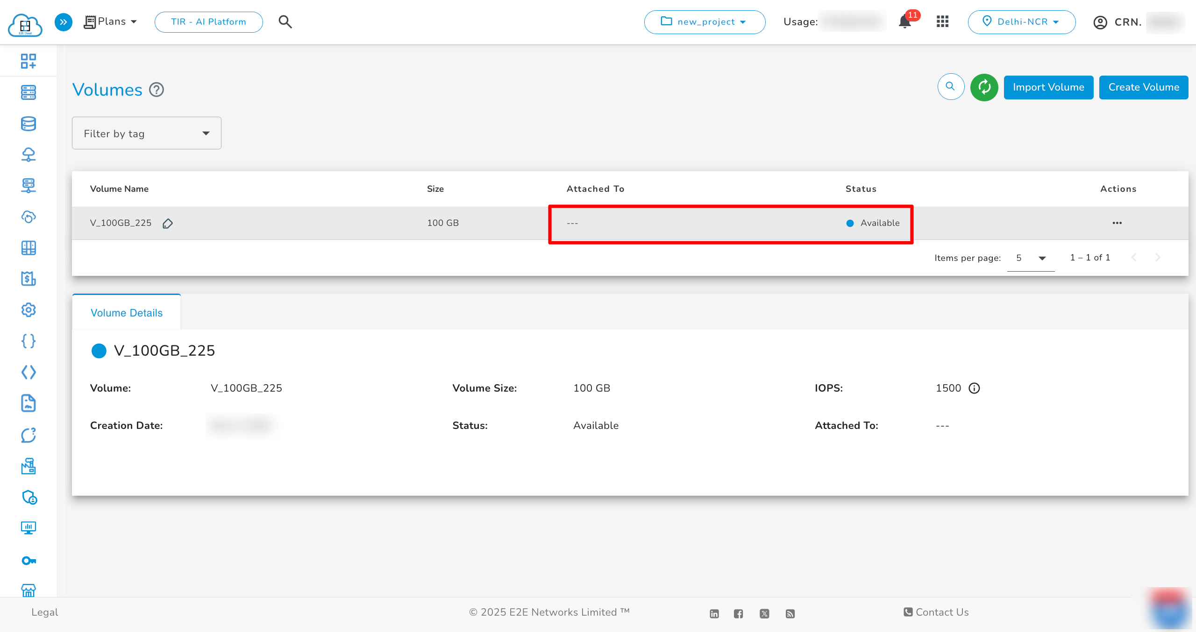Change items per page dropdown
Screen dimensions: 1196x632
[1031, 258]
